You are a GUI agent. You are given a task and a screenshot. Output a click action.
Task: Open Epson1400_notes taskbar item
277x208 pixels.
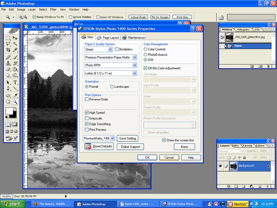pyautogui.click(x=137, y=204)
